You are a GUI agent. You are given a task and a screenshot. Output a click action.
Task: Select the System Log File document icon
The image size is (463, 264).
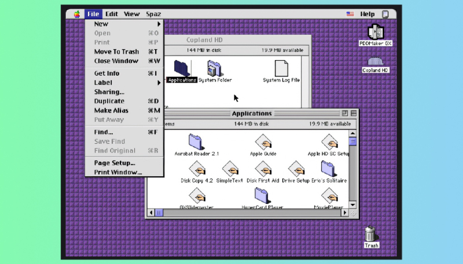point(281,68)
